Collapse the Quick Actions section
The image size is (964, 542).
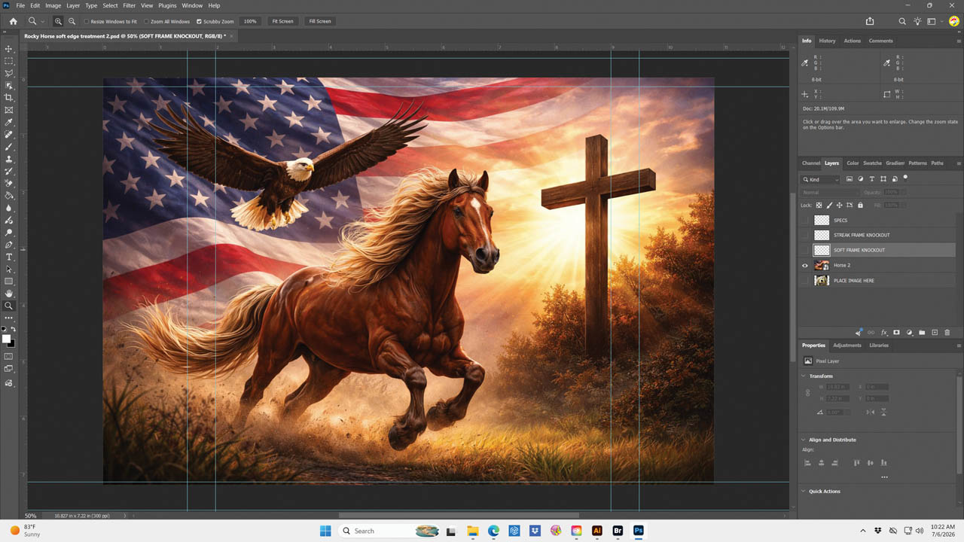pyautogui.click(x=804, y=491)
